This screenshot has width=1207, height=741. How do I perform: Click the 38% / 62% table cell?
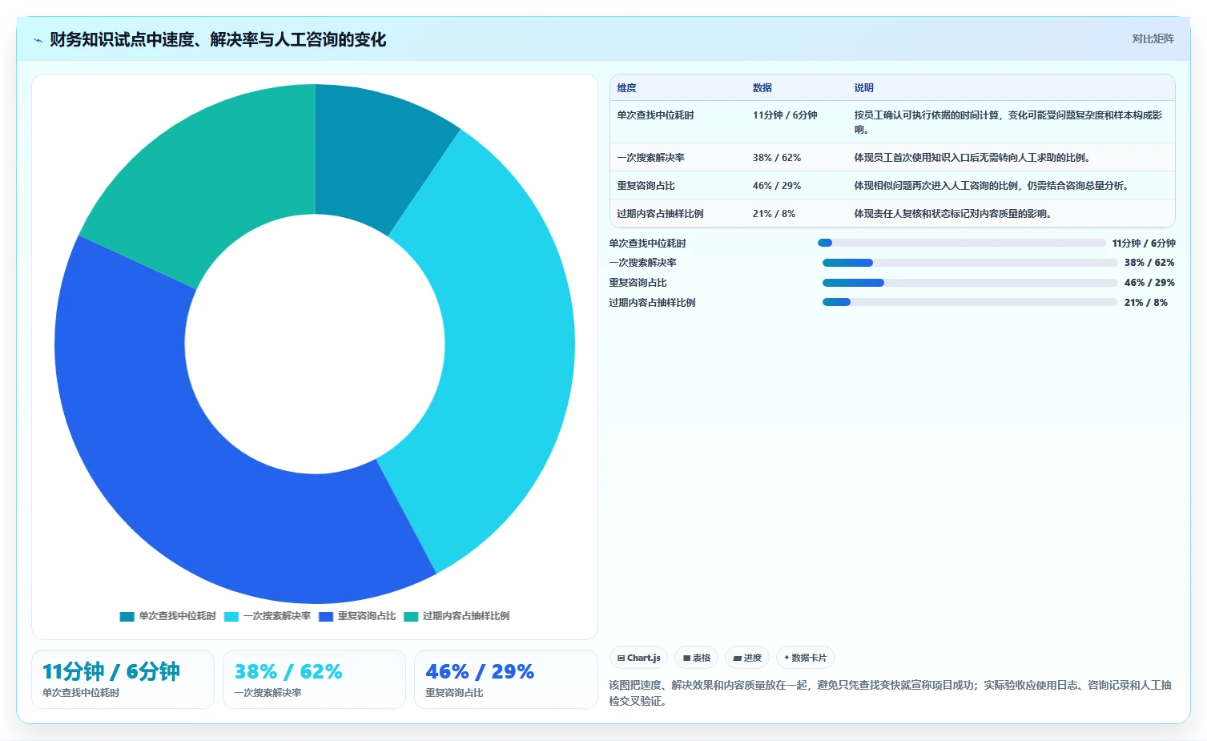[x=777, y=158]
